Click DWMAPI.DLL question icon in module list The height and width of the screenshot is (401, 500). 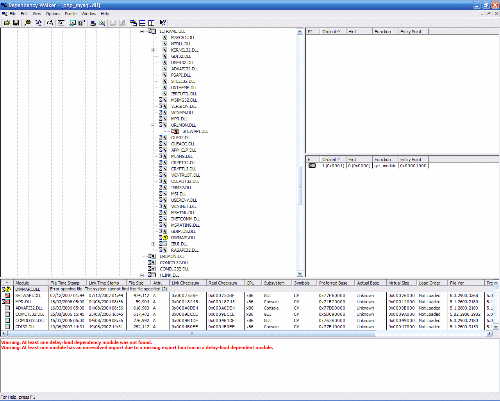[7, 289]
